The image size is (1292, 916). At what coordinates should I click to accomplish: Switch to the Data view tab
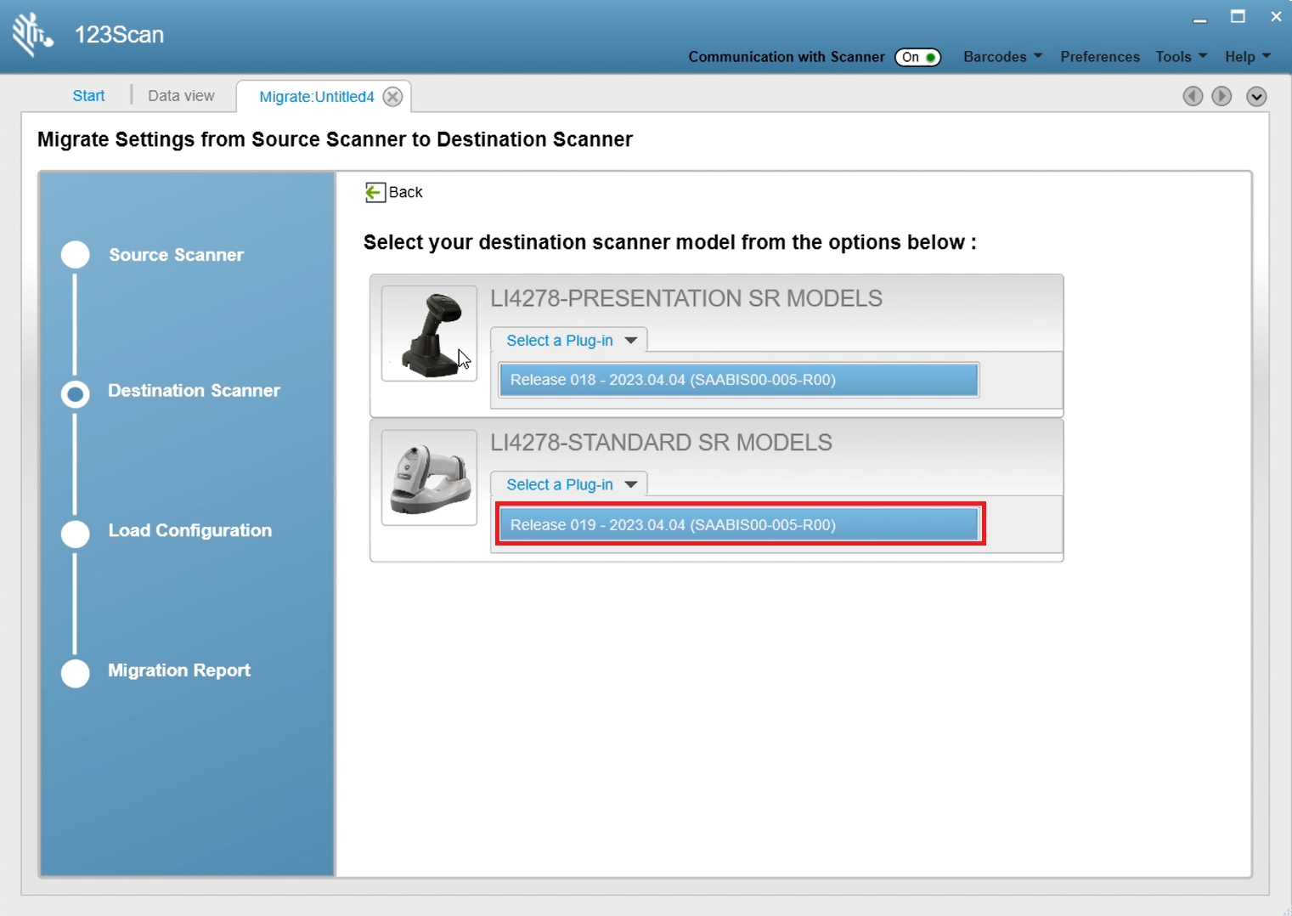tap(181, 96)
